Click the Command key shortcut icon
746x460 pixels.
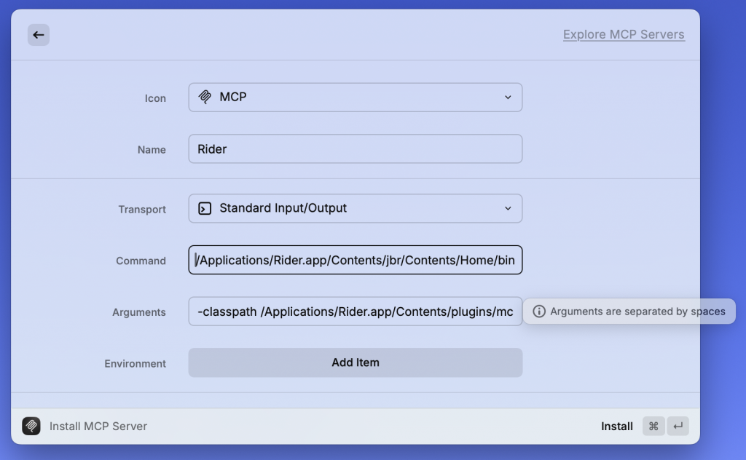pyautogui.click(x=653, y=427)
